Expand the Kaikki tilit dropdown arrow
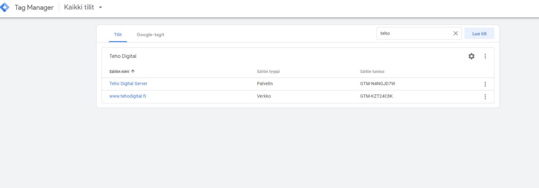539x188 pixels. [101, 7]
